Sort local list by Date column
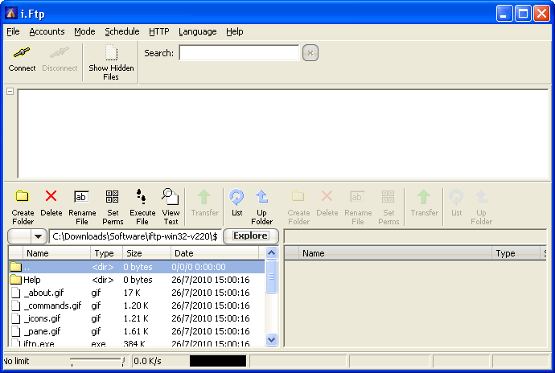Viewport: 555px width, 373px height. [x=215, y=253]
